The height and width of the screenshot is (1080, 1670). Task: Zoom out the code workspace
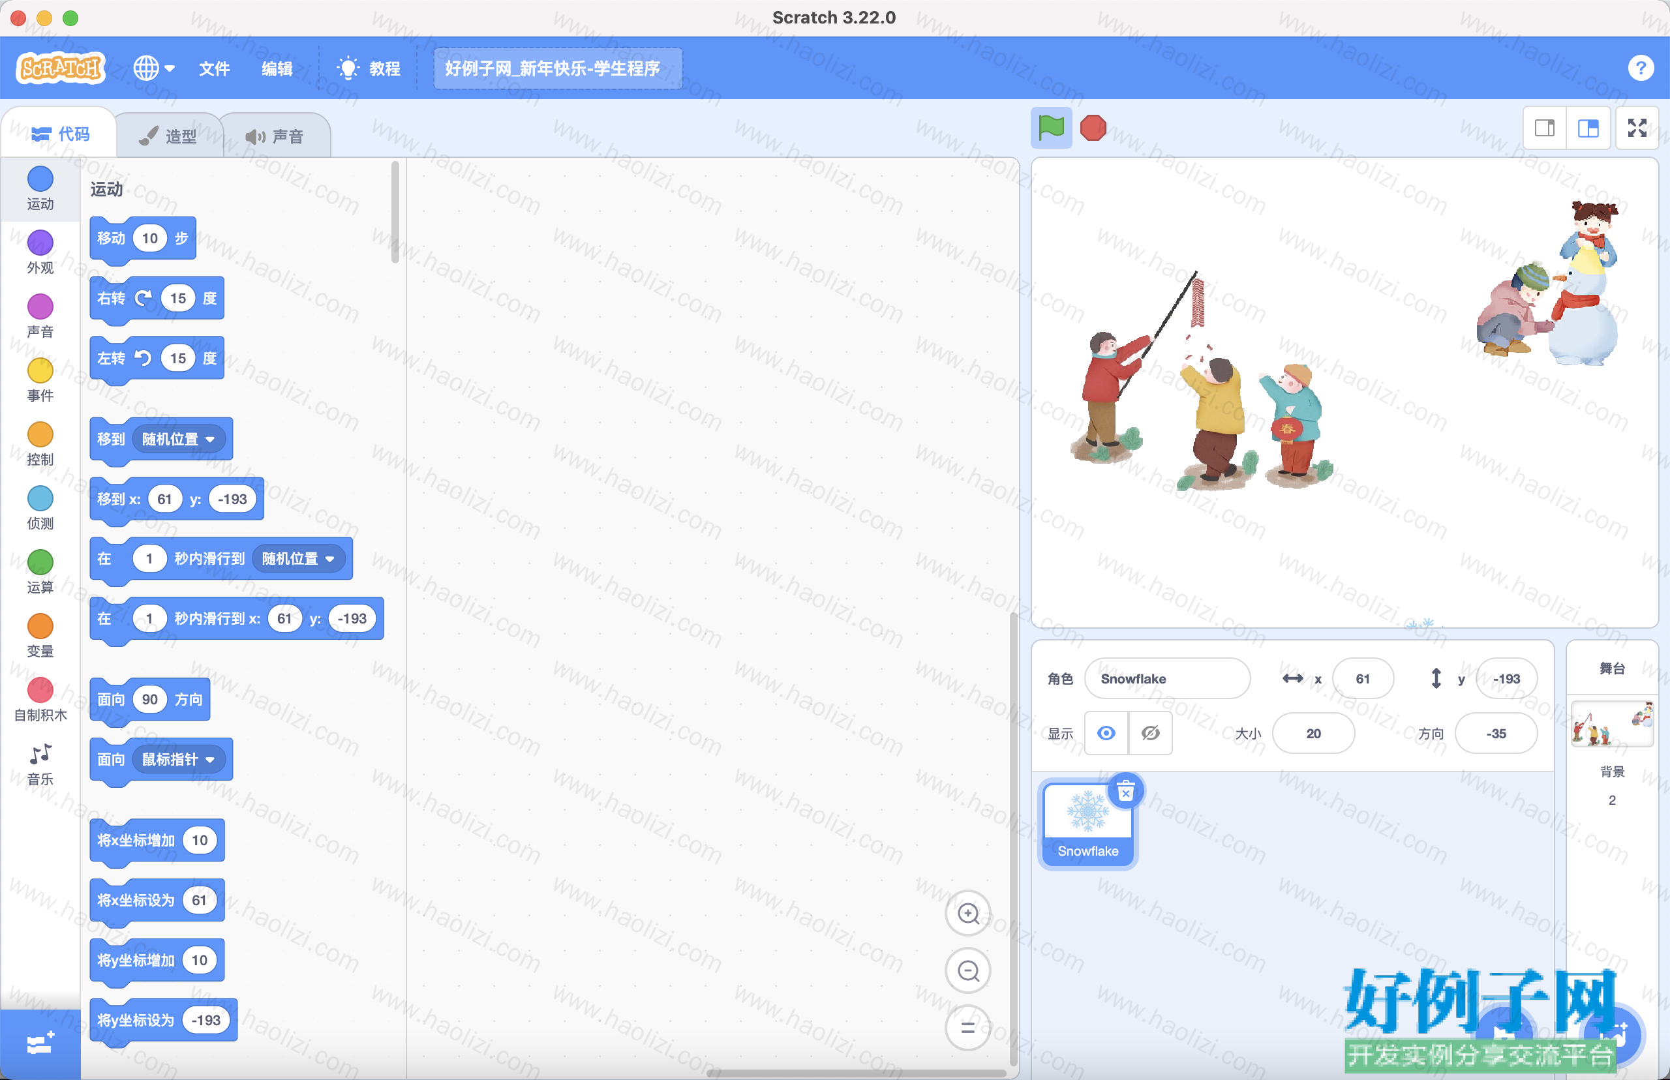point(968,970)
